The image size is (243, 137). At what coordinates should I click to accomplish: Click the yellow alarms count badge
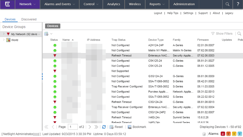point(234,134)
